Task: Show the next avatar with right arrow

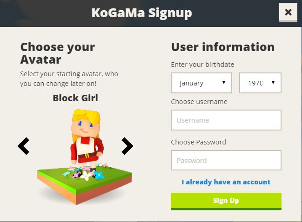Action: click(128, 146)
